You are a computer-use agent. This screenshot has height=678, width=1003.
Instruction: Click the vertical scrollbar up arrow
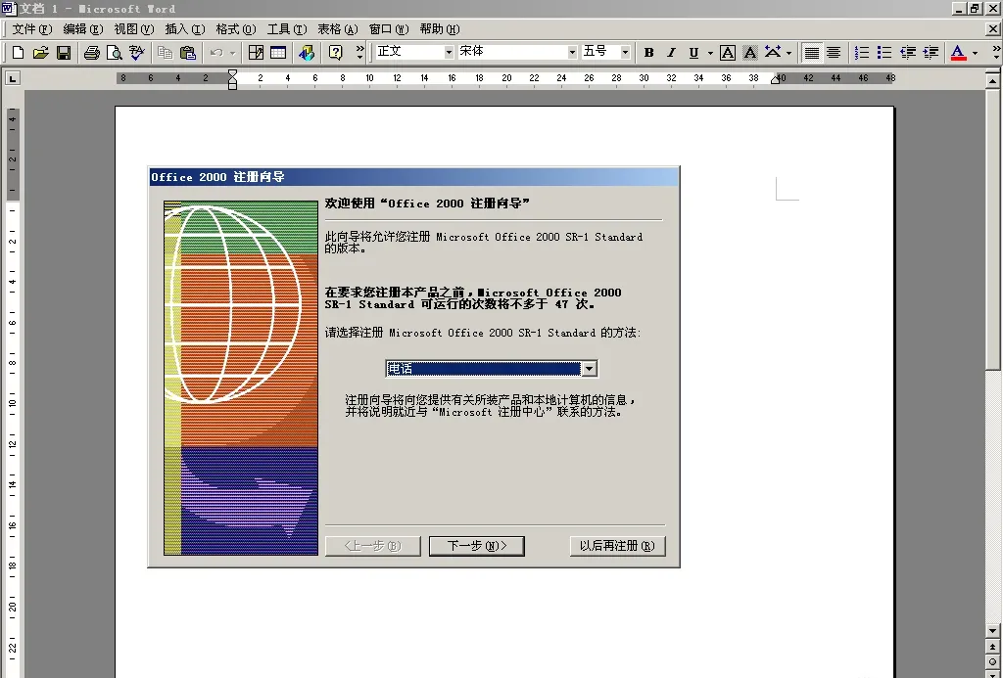tap(993, 80)
